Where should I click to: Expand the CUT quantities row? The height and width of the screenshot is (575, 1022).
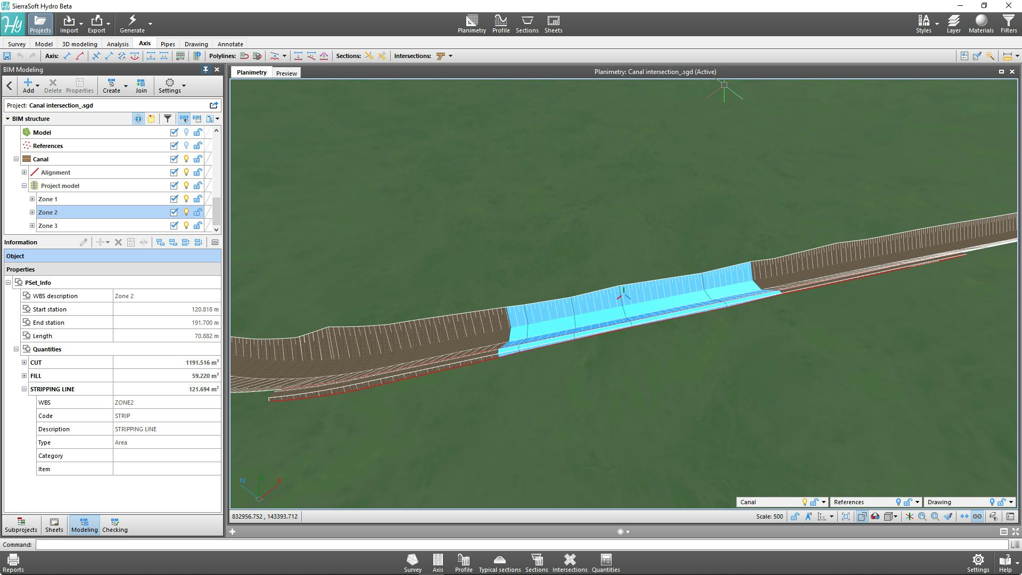tap(24, 363)
